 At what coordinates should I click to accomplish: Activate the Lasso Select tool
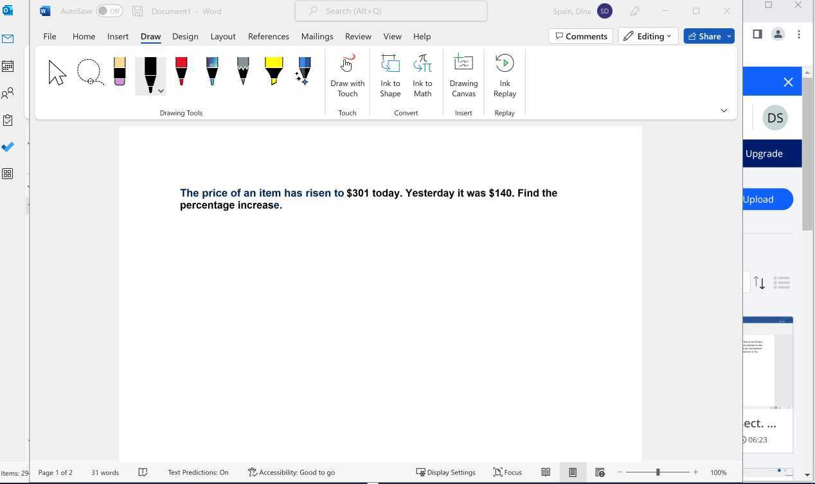[90, 73]
